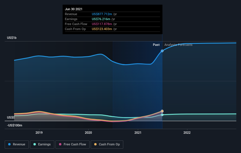Click the 'Past' label on chart
This screenshot has height=153, width=241.
[156, 45]
